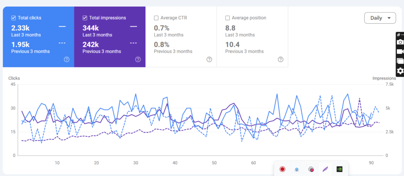Screen dimensions: 404x176
Task: Click the Slack tray icon
Action: click(x=311, y=169)
